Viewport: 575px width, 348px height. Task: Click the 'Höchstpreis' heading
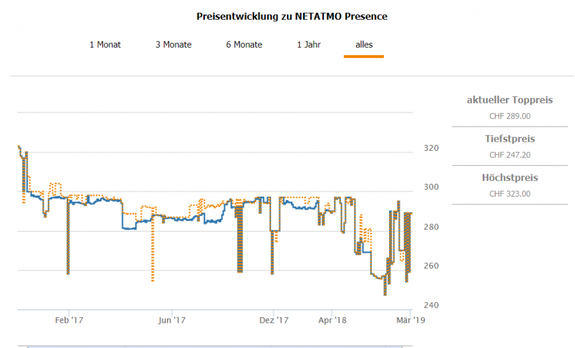pyautogui.click(x=510, y=178)
